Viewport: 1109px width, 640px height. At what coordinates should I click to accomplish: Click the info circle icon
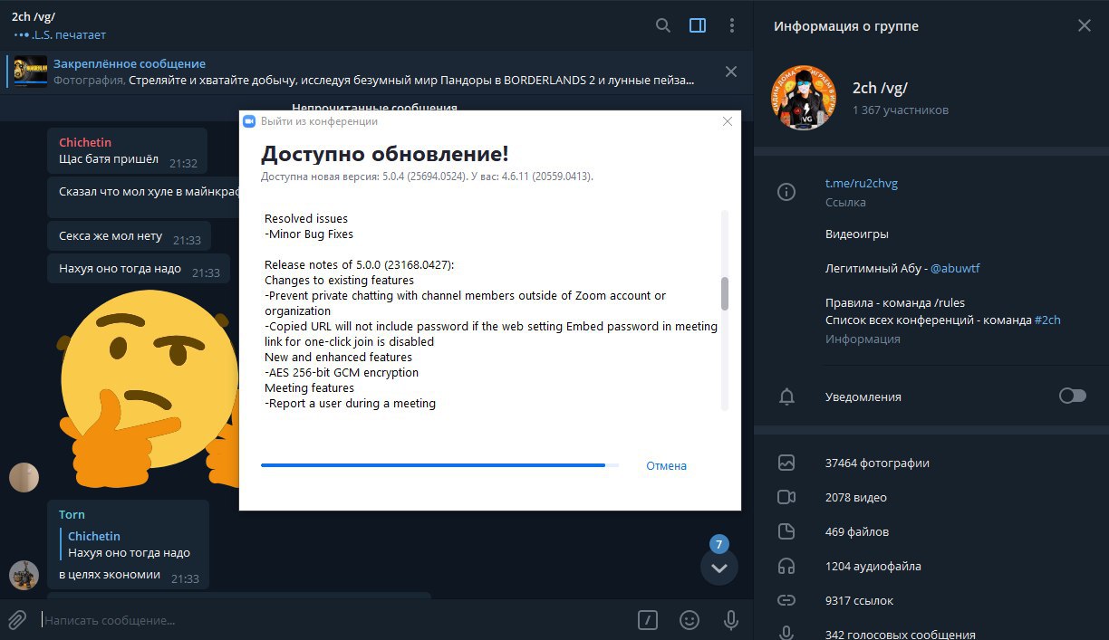786,191
